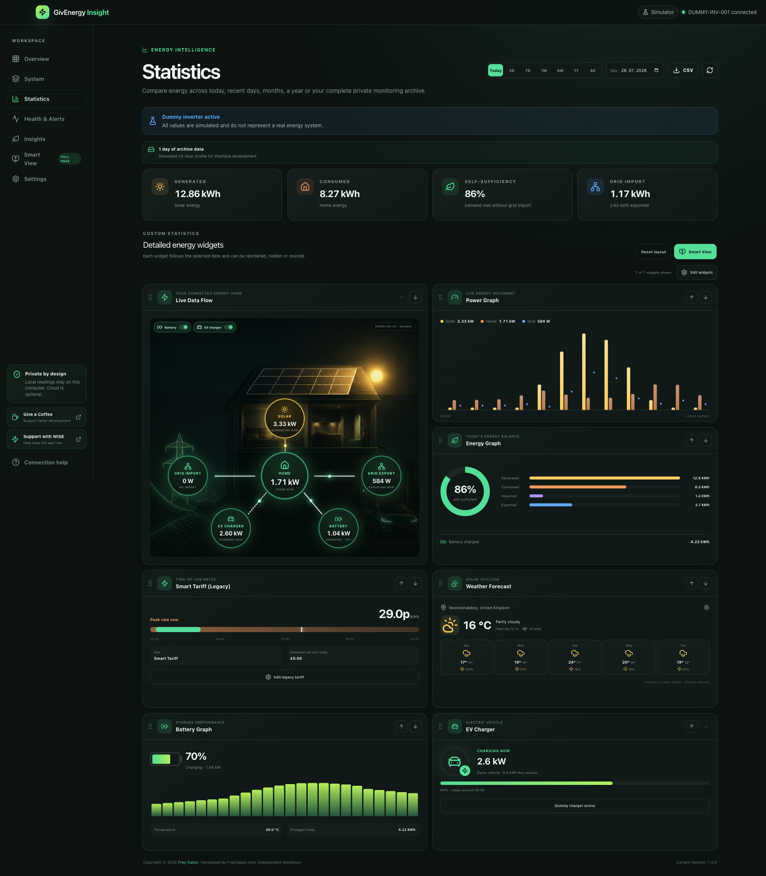Move Smart Tariff widget down
This screenshot has width=766, height=876.
pos(415,583)
